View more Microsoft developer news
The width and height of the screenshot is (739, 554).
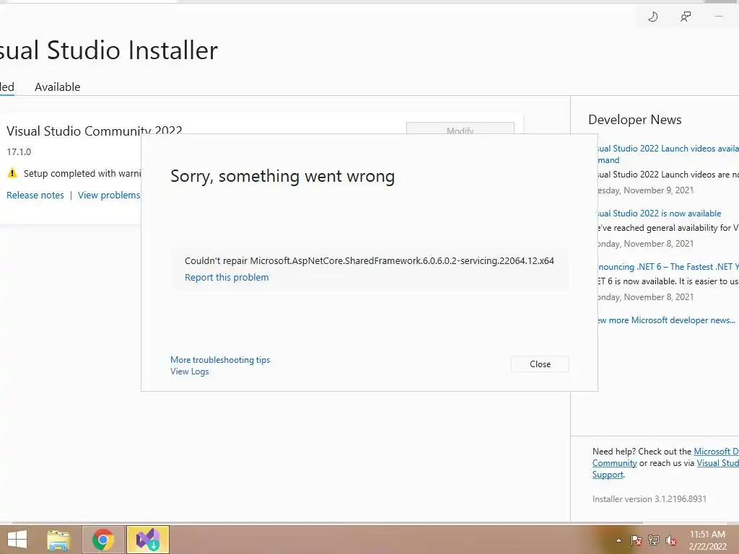click(x=666, y=320)
